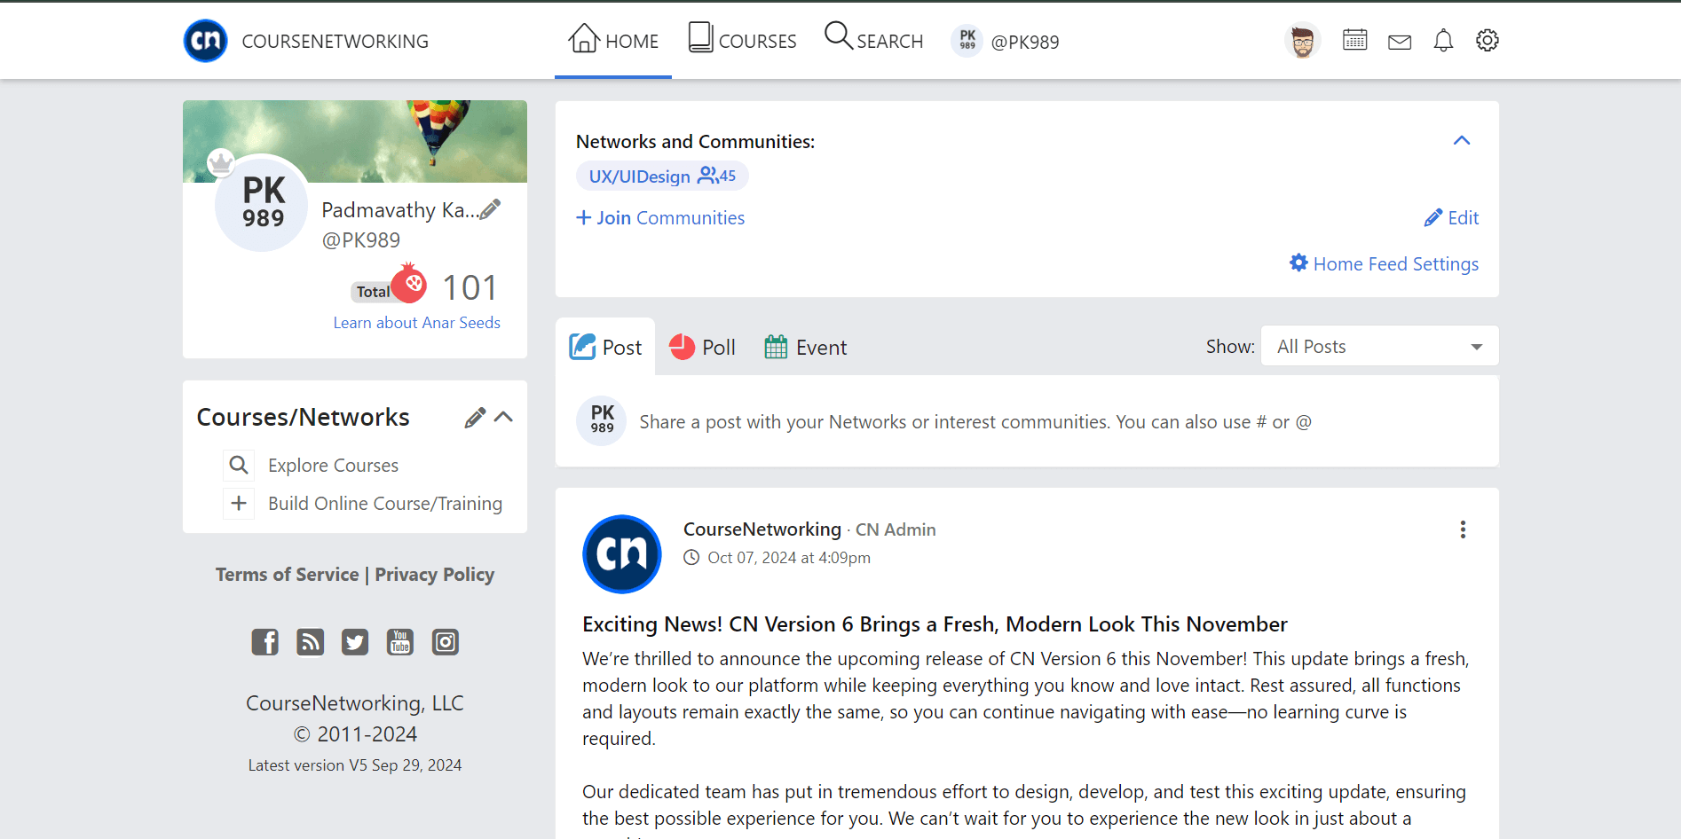Open the Show All Posts dropdown
1681x839 pixels.
(1379, 346)
